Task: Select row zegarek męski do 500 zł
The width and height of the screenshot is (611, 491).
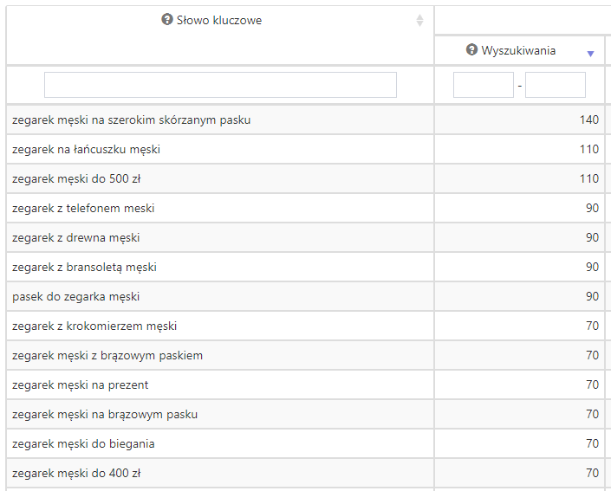Action: 75,179
